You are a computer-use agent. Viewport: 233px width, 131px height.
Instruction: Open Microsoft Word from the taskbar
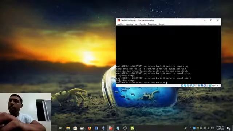pyautogui.click(x=96, y=128)
